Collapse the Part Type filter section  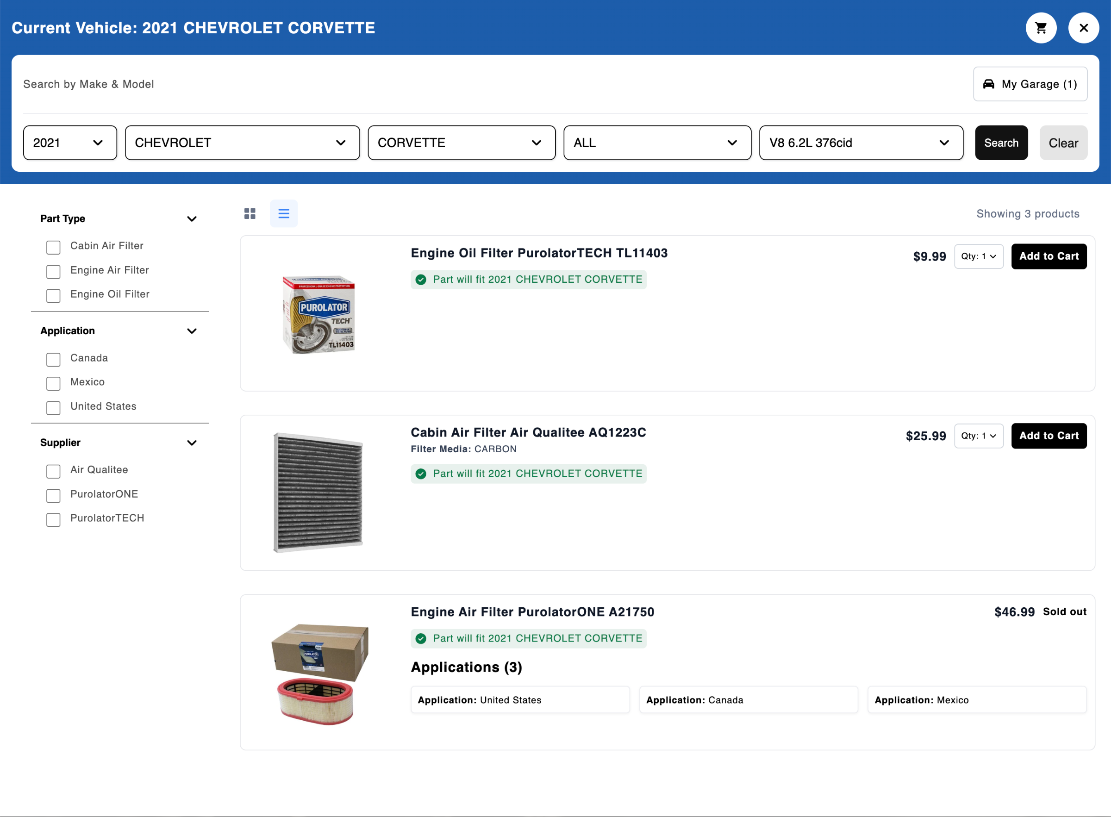192,218
